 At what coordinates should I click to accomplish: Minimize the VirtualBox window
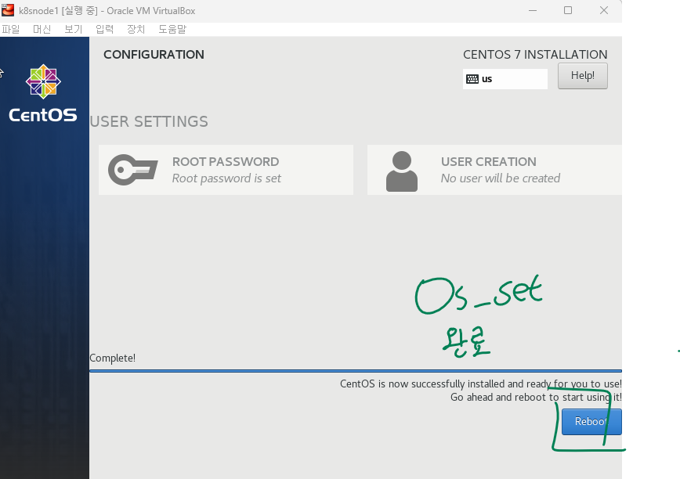533,10
